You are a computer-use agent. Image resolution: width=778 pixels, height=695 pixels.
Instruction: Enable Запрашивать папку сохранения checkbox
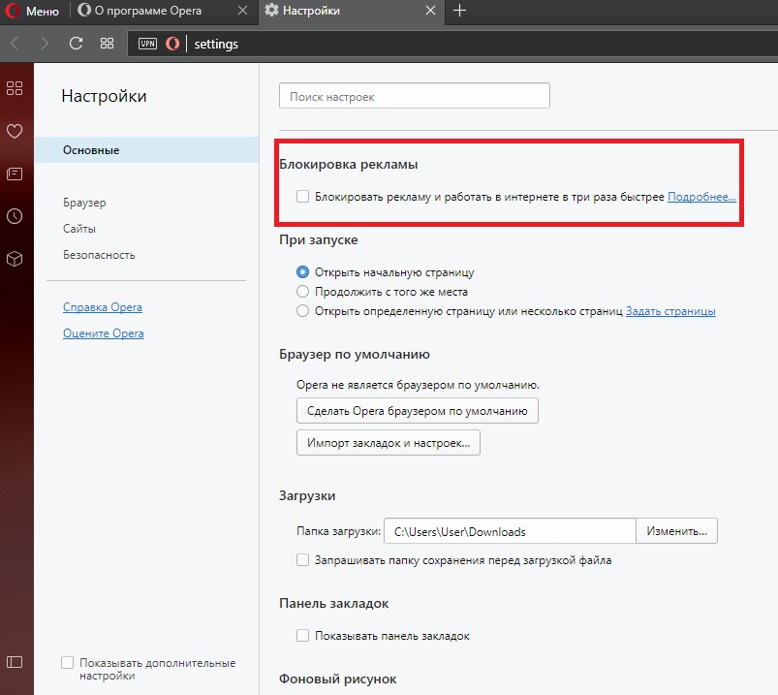[302, 560]
